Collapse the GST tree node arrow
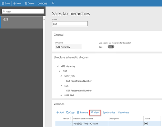Screen dimensions: 162x127 point(60,71)
